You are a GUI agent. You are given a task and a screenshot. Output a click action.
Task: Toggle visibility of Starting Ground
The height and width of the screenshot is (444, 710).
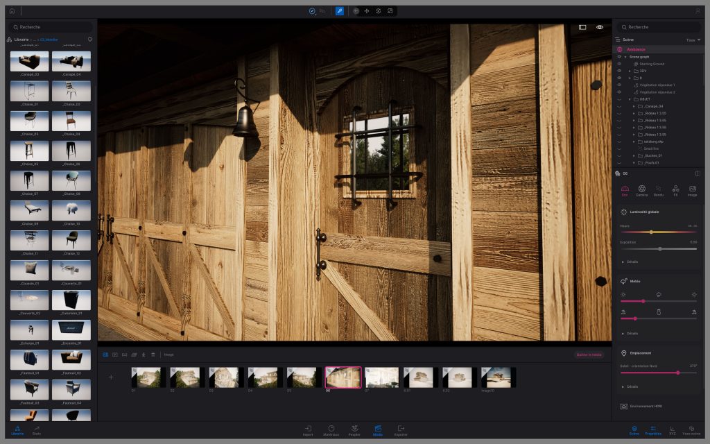tap(619, 64)
